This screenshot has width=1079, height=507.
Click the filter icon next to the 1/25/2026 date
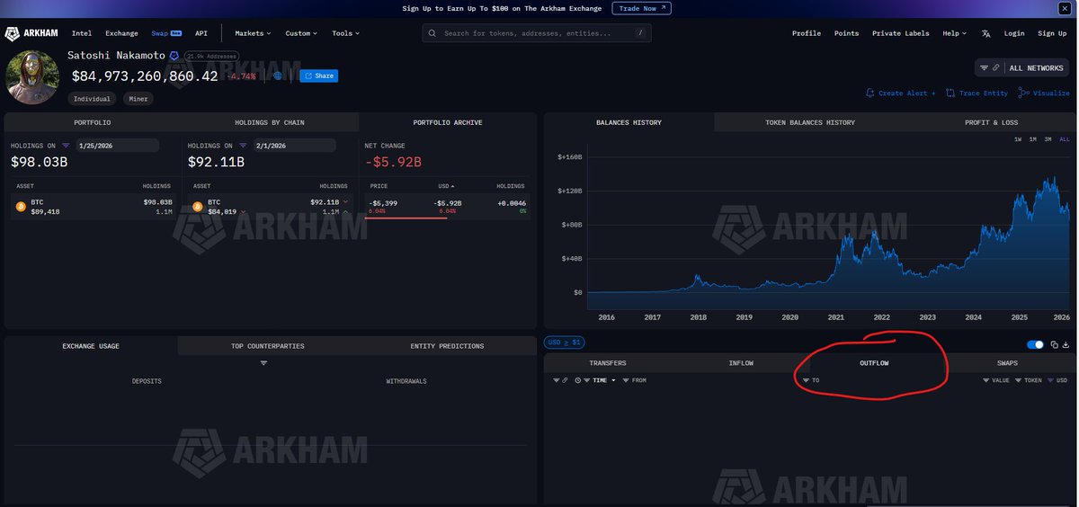(x=66, y=146)
